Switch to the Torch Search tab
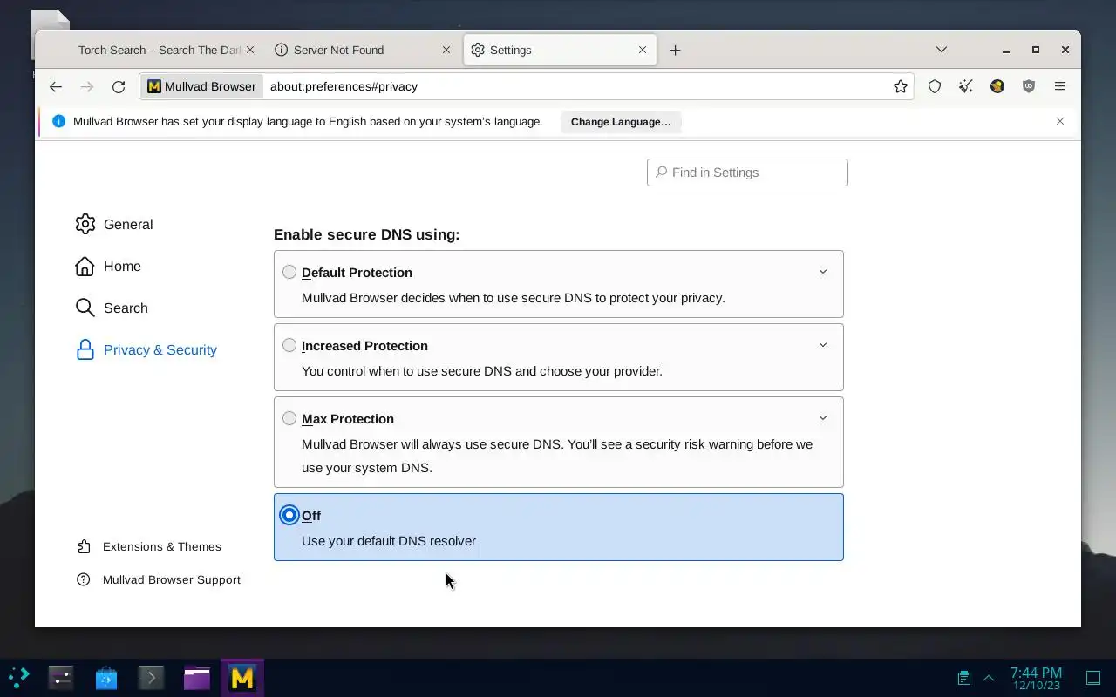1116x697 pixels. [x=159, y=50]
